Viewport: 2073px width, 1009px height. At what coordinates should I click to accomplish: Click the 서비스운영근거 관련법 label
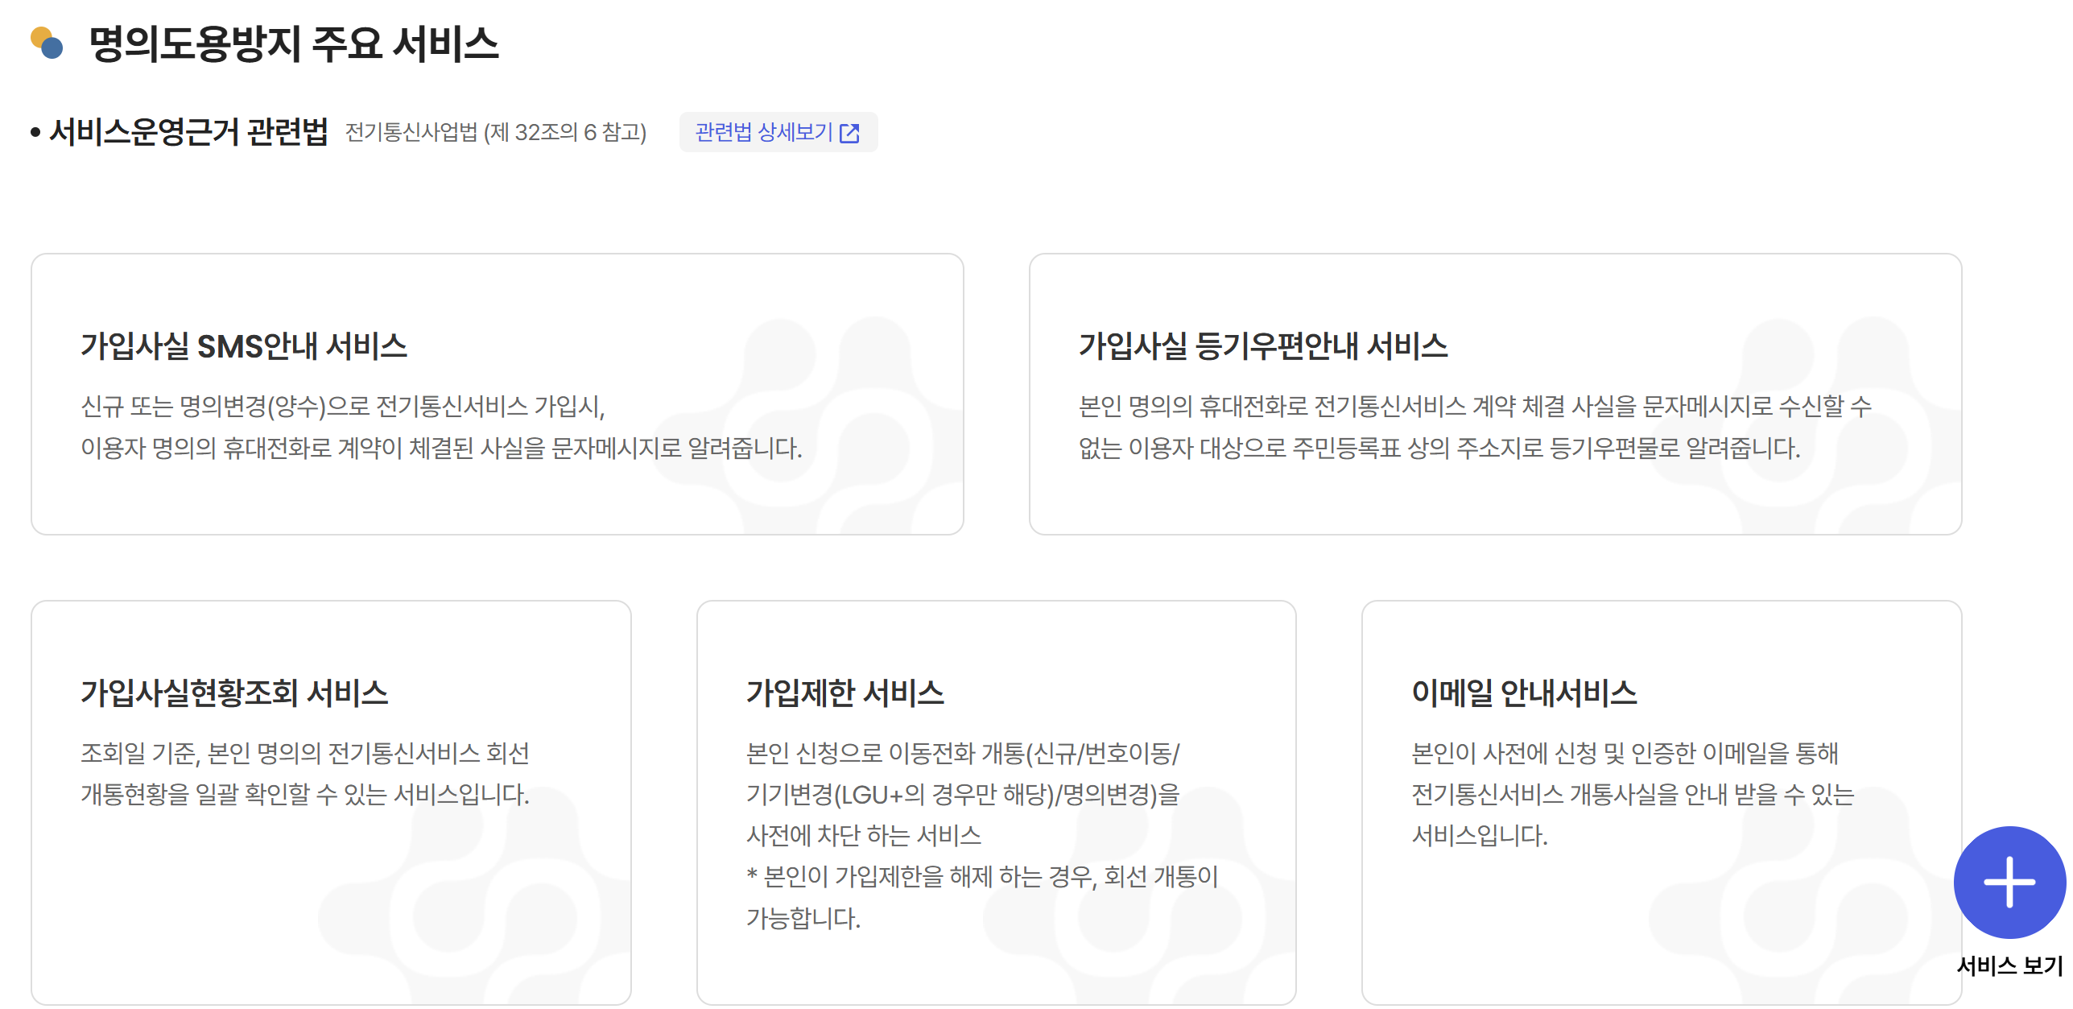tap(188, 132)
